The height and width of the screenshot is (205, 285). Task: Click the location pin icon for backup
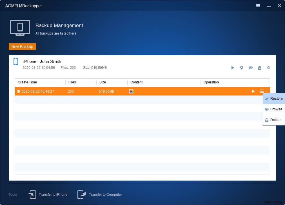click(241, 68)
